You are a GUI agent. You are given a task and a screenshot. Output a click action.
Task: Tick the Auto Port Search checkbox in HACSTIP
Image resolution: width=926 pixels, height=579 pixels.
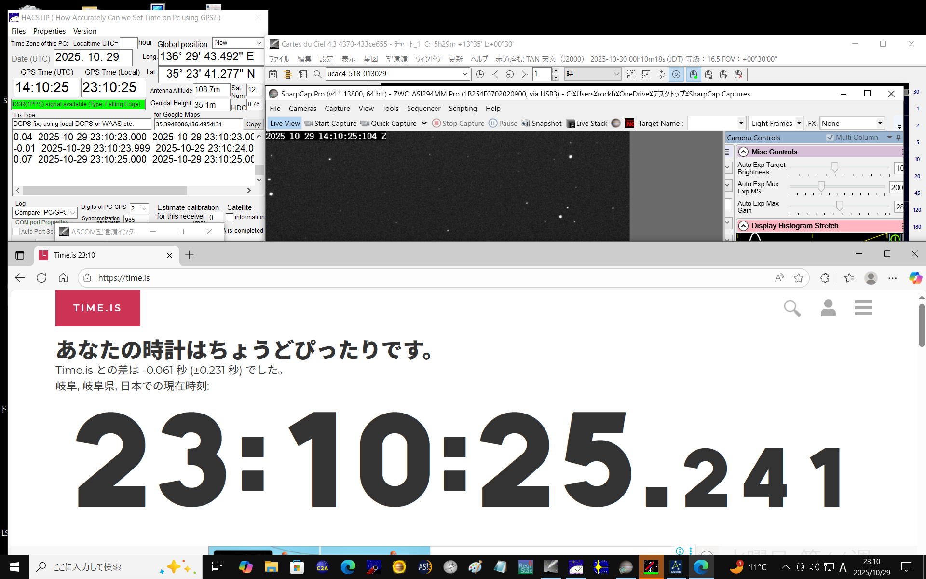coord(16,232)
